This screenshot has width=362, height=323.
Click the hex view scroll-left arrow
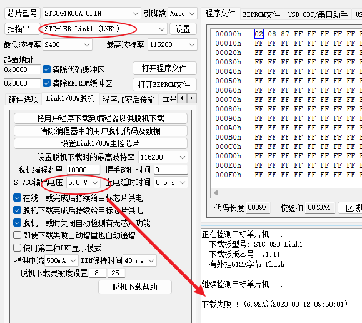click(x=216, y=193)
